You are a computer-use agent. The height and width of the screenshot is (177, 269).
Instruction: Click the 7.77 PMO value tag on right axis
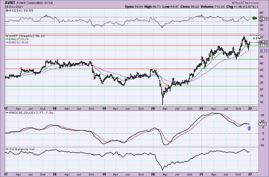[x=262, y=124]
